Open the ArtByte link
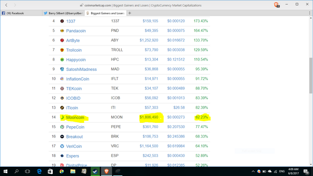This screenshot has height=176, width=313. pos(73,41)
